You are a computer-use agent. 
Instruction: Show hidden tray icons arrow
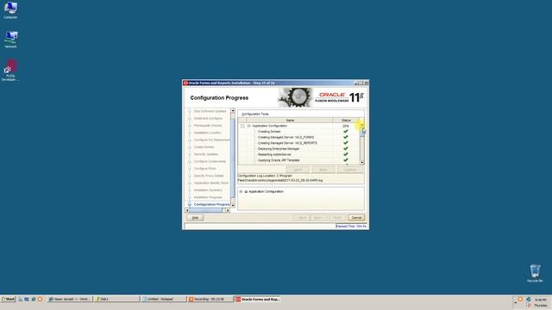pyautogui.click(x=515, y=302)
